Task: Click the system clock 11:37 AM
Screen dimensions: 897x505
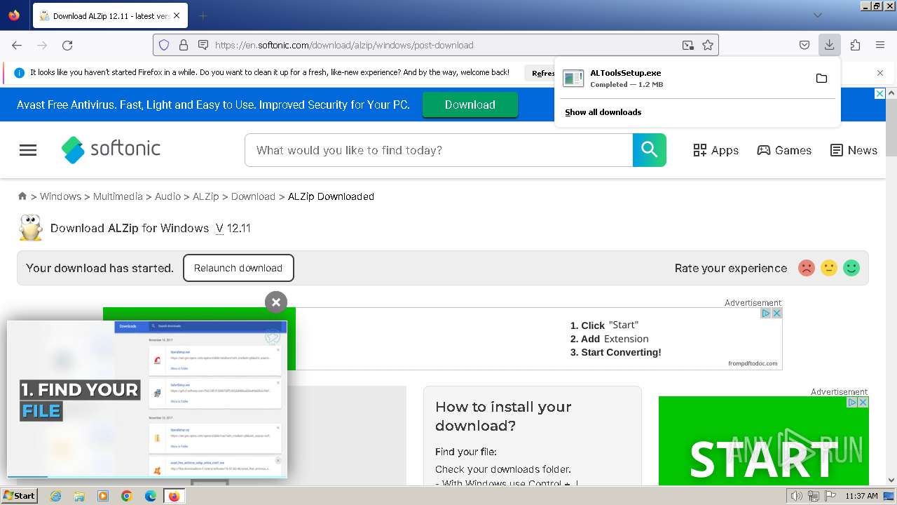Action: pyautogui.click(x=861, y=496)
